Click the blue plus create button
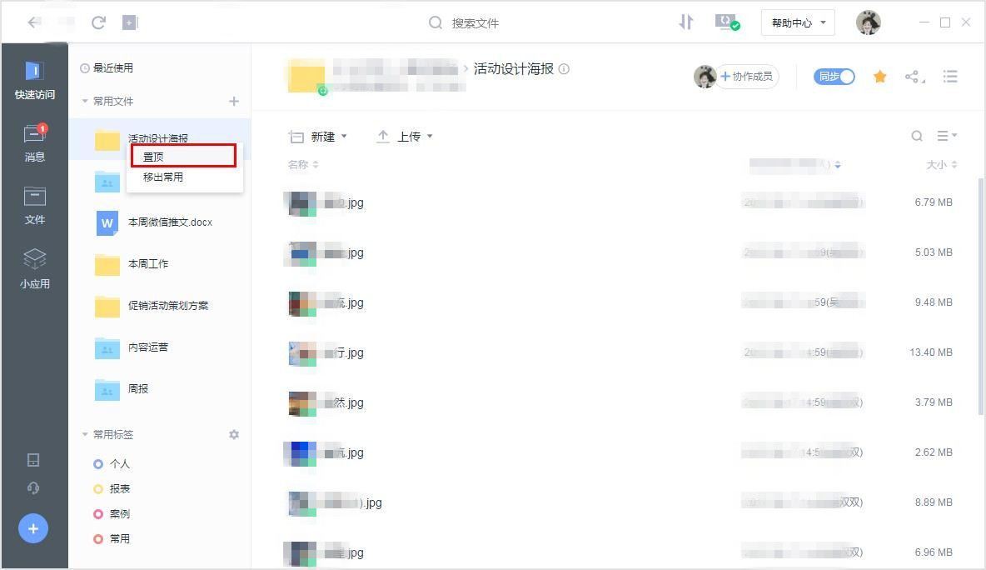 pos(33,528)
